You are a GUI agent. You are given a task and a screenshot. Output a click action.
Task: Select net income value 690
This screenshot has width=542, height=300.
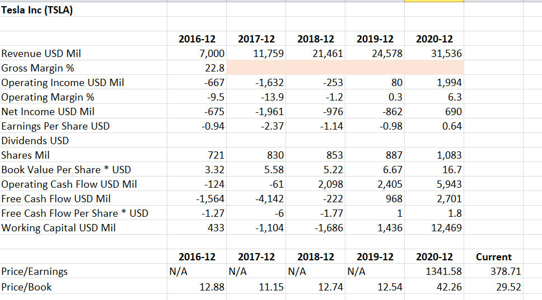point(454,111)
